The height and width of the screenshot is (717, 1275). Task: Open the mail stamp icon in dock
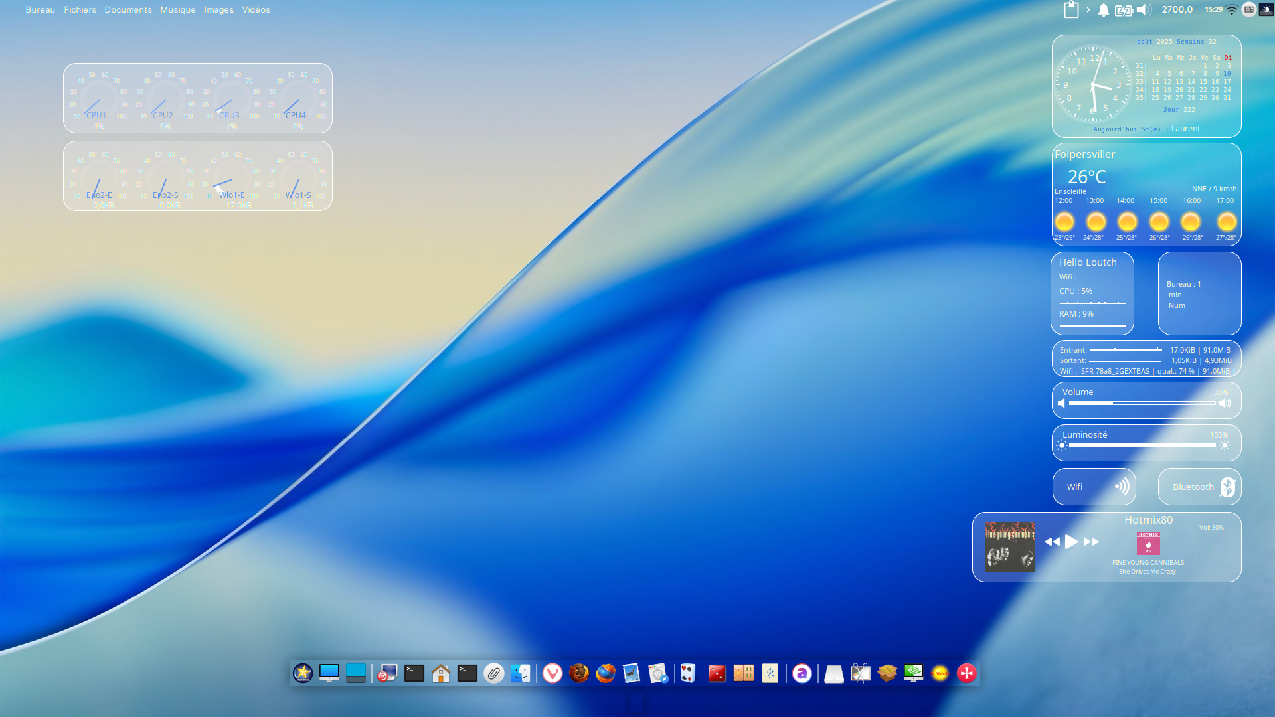click(632, 673)
